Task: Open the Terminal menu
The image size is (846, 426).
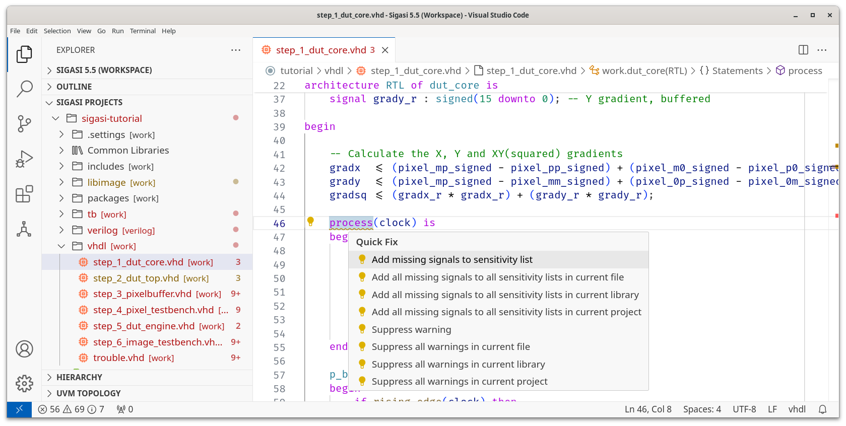Action: coord(143,31)
